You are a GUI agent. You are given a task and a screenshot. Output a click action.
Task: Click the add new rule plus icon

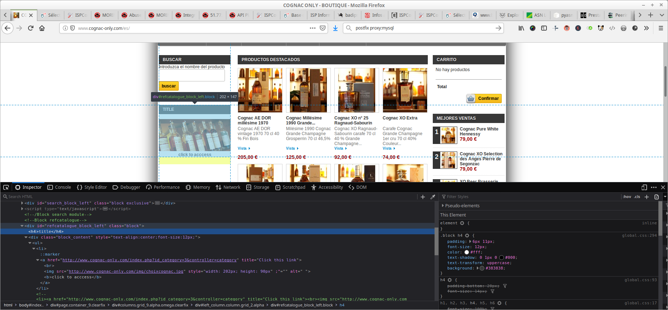click(x=647, y=197)
